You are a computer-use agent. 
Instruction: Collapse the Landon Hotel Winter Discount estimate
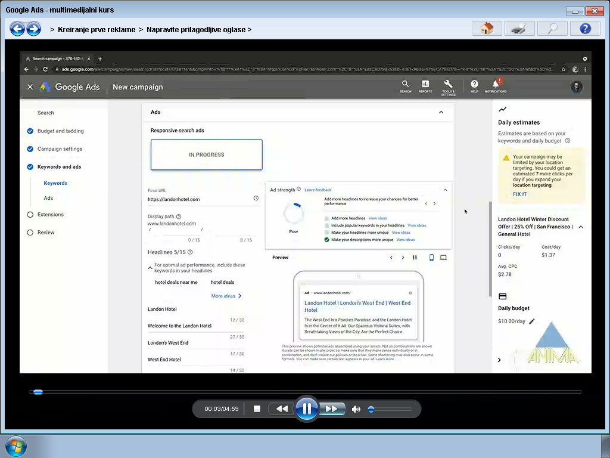pos(581,227)
